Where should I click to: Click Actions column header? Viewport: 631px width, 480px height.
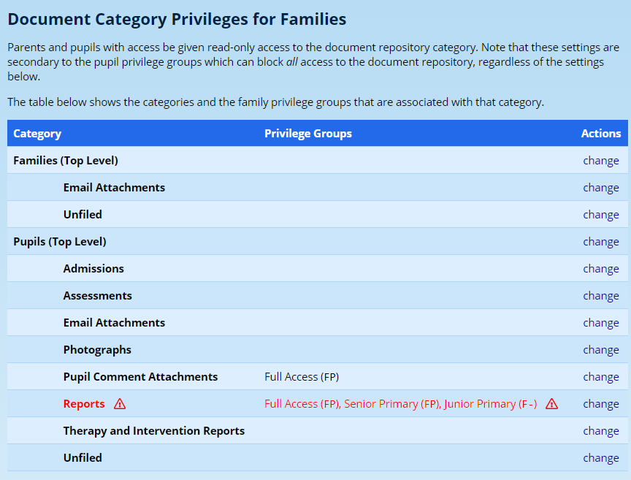tap(600, 134)
